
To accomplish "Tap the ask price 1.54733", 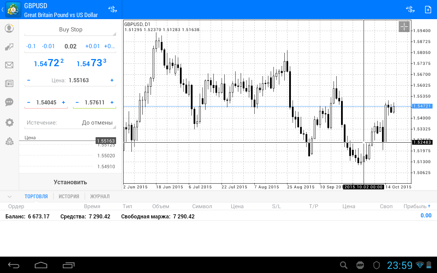I will 91,63.
